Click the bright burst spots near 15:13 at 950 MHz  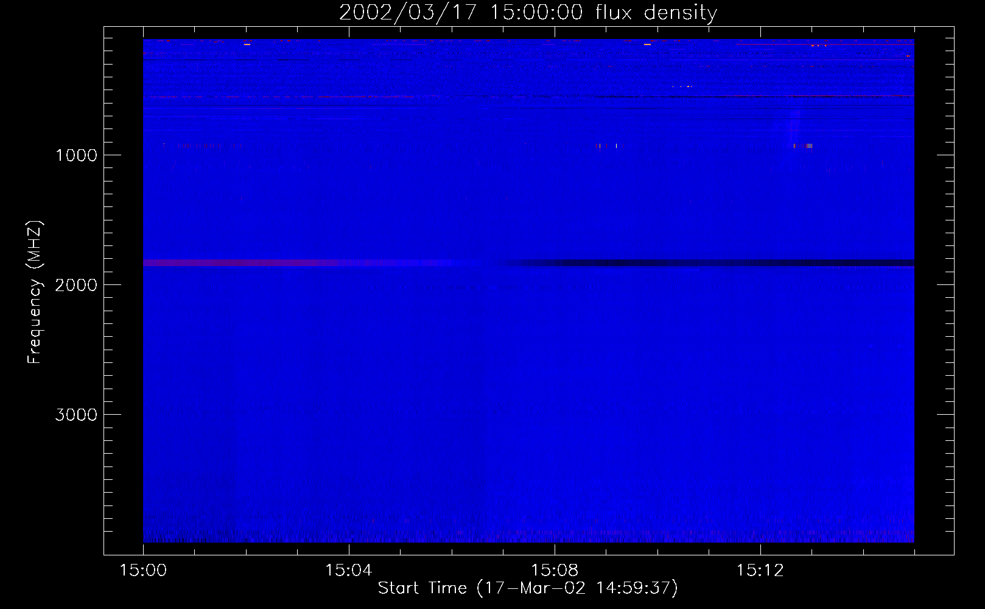[802, 146]
